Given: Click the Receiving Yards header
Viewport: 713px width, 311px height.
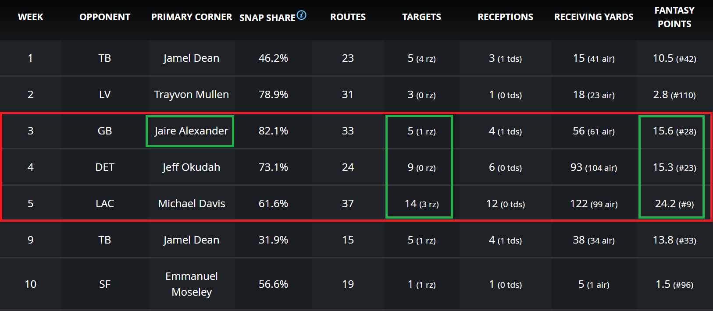Looking at the screenshot, I should (593, 17).
